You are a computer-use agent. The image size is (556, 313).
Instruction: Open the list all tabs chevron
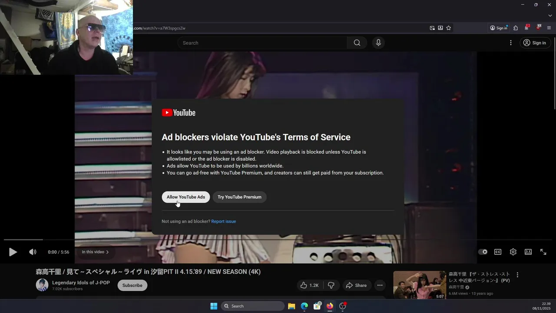point(550,16)
